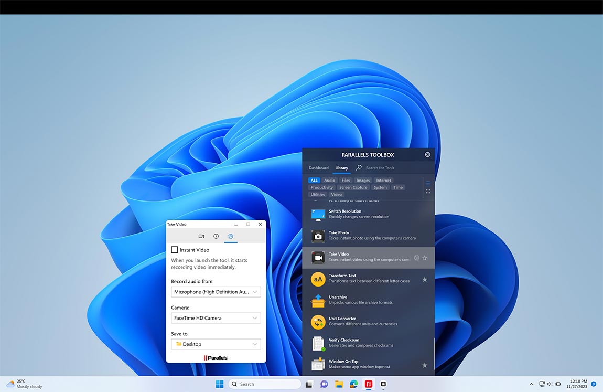The image size is (603, 392).
Task: Filter tools by Productivity category
Action: point(321,187)
